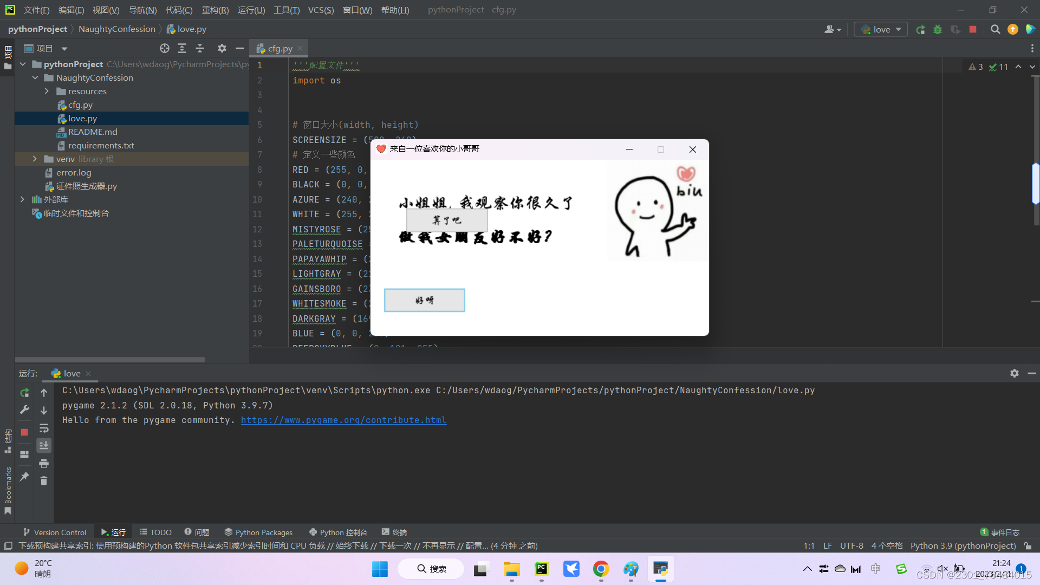Open Search Everywhere magnifier
The image size is (1040, 585).
click(x=995, y=29)
